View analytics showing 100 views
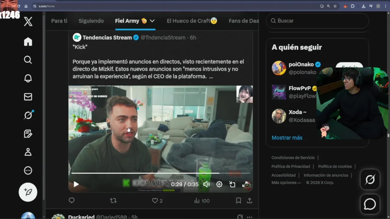 202,200
